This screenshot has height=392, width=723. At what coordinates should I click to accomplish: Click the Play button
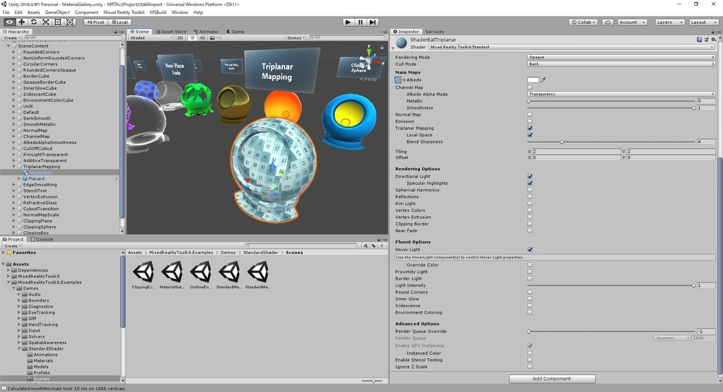tap(348, 22)
